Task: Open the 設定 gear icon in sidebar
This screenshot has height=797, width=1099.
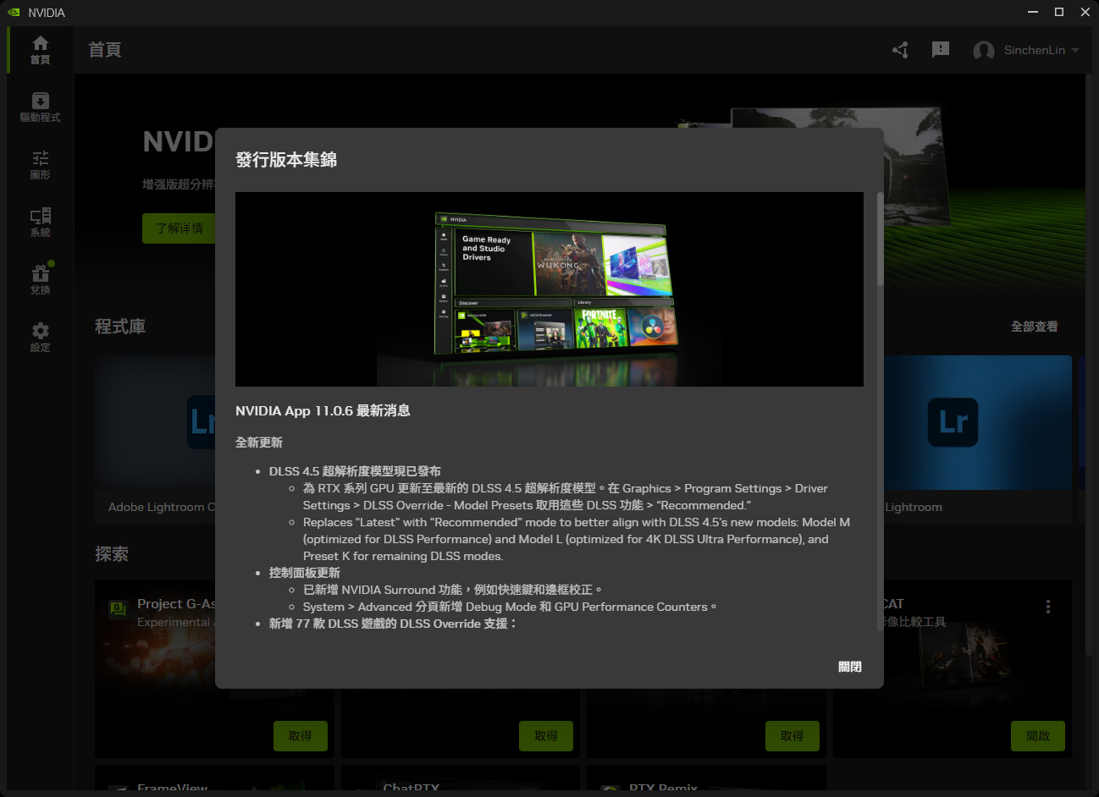Action: click(40, 337)
